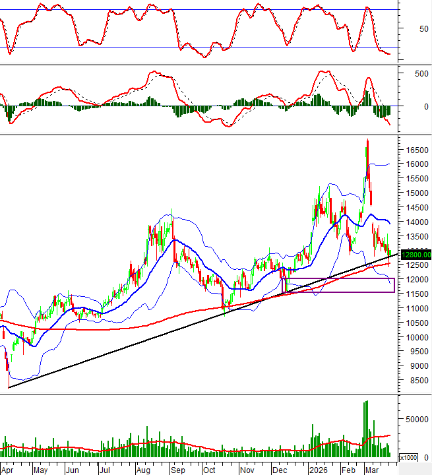The height and width of the screenshot is (475, 432).
Task: Select the Dec label on the time axis
Action: 279,470
